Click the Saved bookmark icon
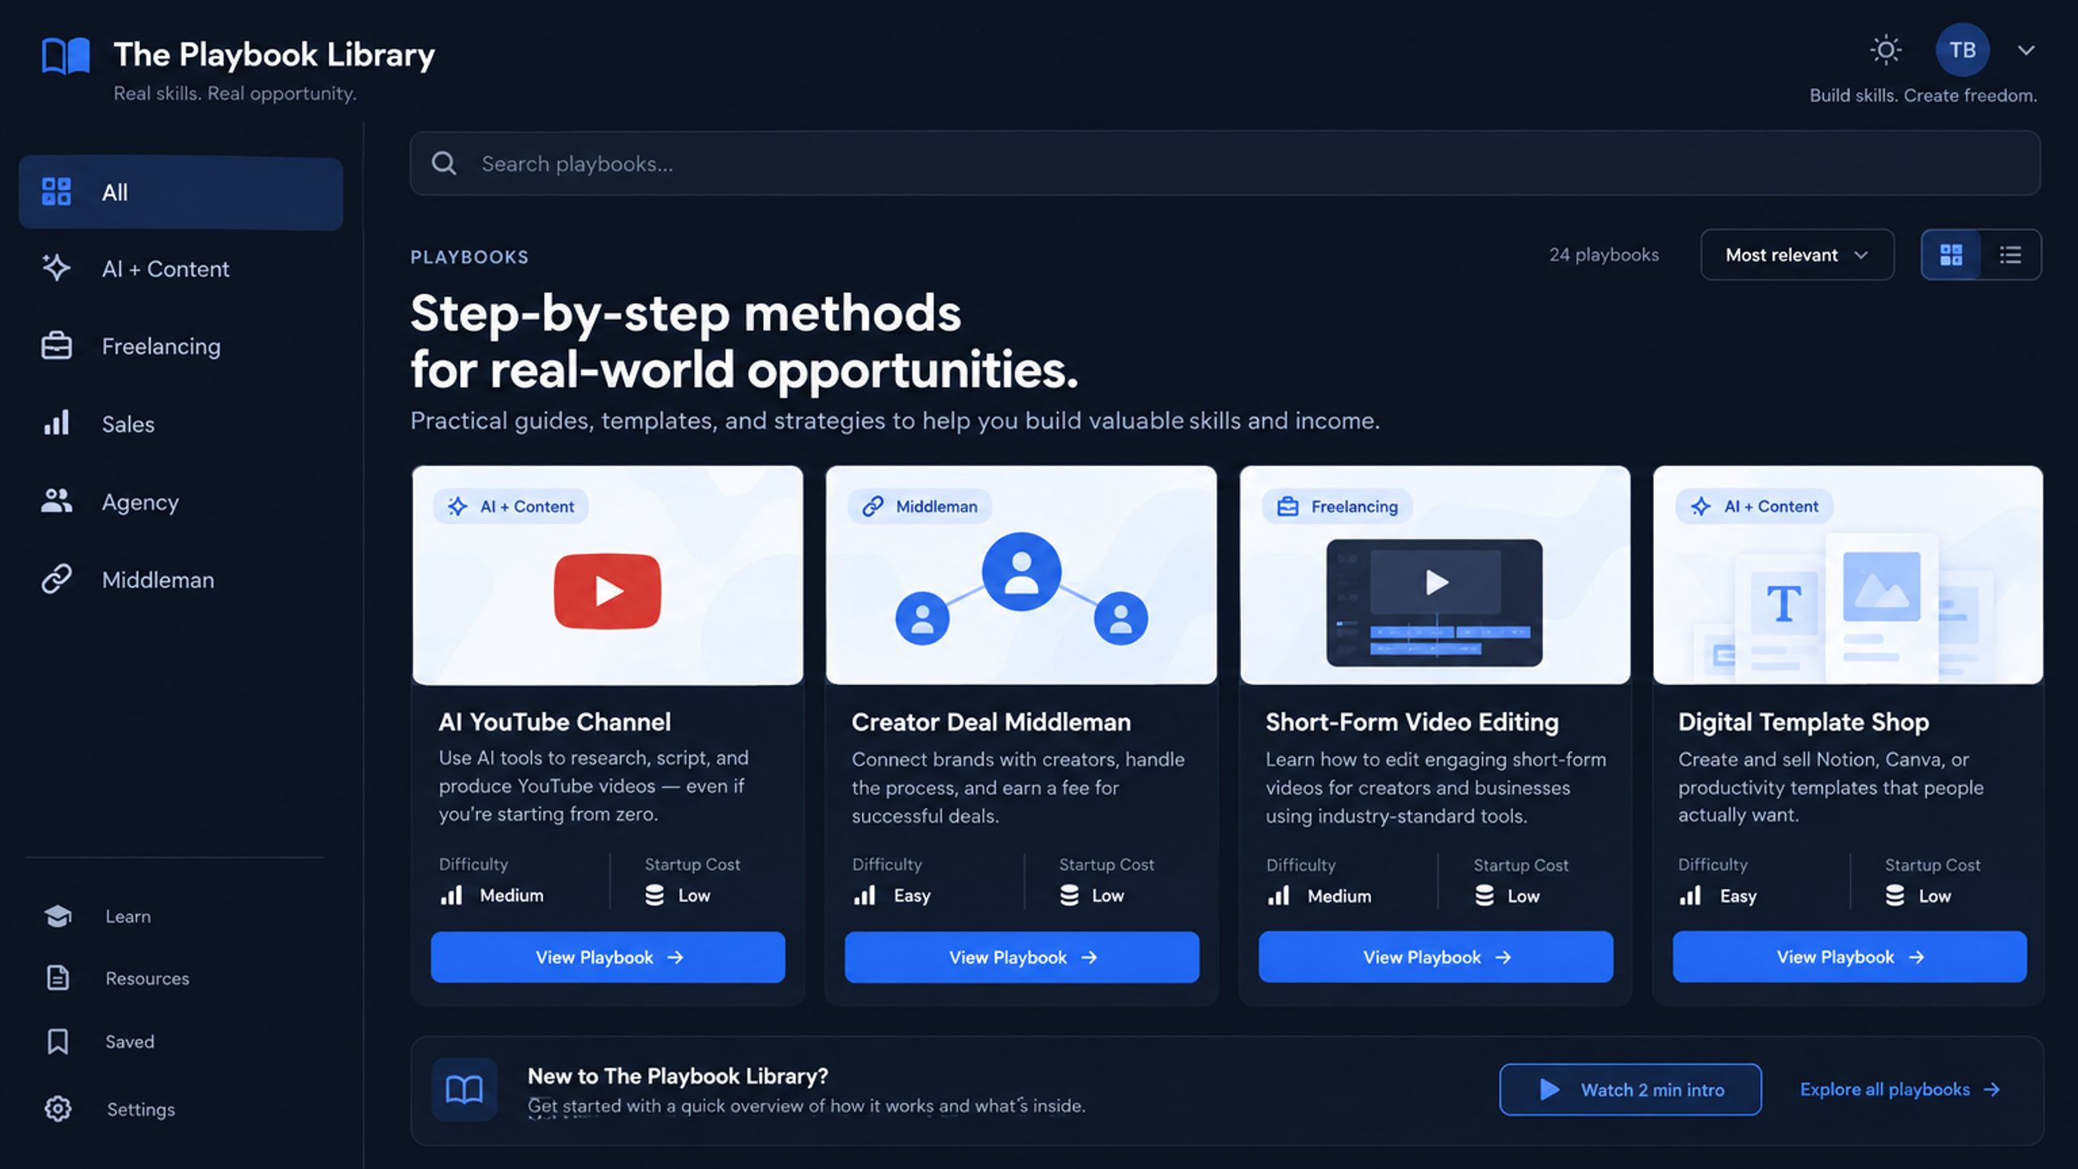The height and width of the screenshot is (1169, 2078). tap(58, 1042)
